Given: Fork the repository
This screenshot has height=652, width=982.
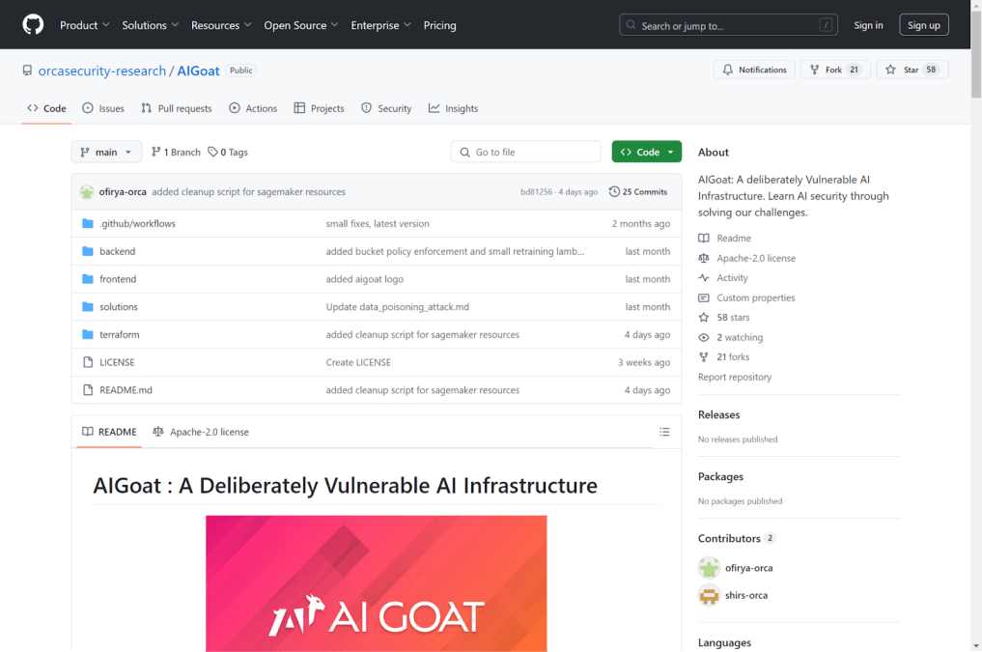Looking at the screenshot, I should point(835,70).
